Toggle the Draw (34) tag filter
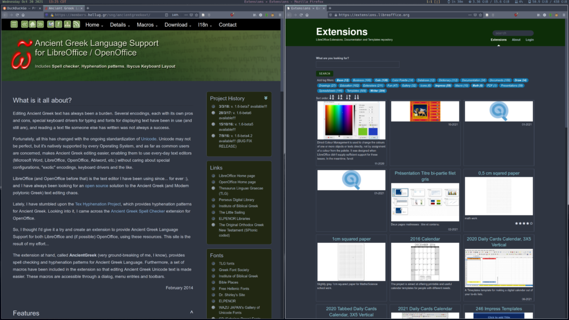Screen dimensions: 569x320 (521, 80)
